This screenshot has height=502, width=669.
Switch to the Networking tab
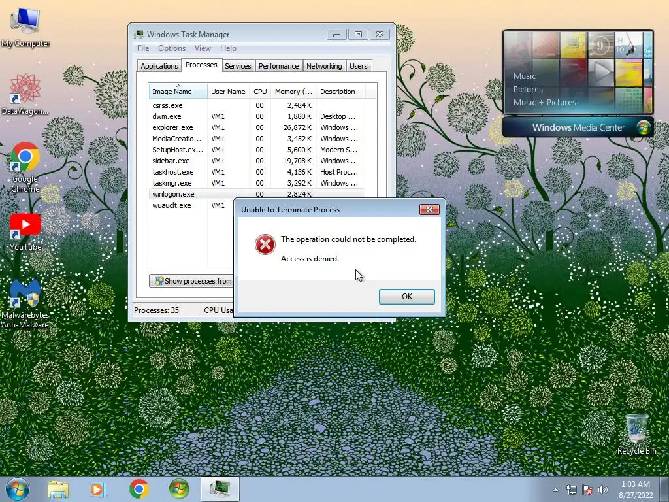324,66
